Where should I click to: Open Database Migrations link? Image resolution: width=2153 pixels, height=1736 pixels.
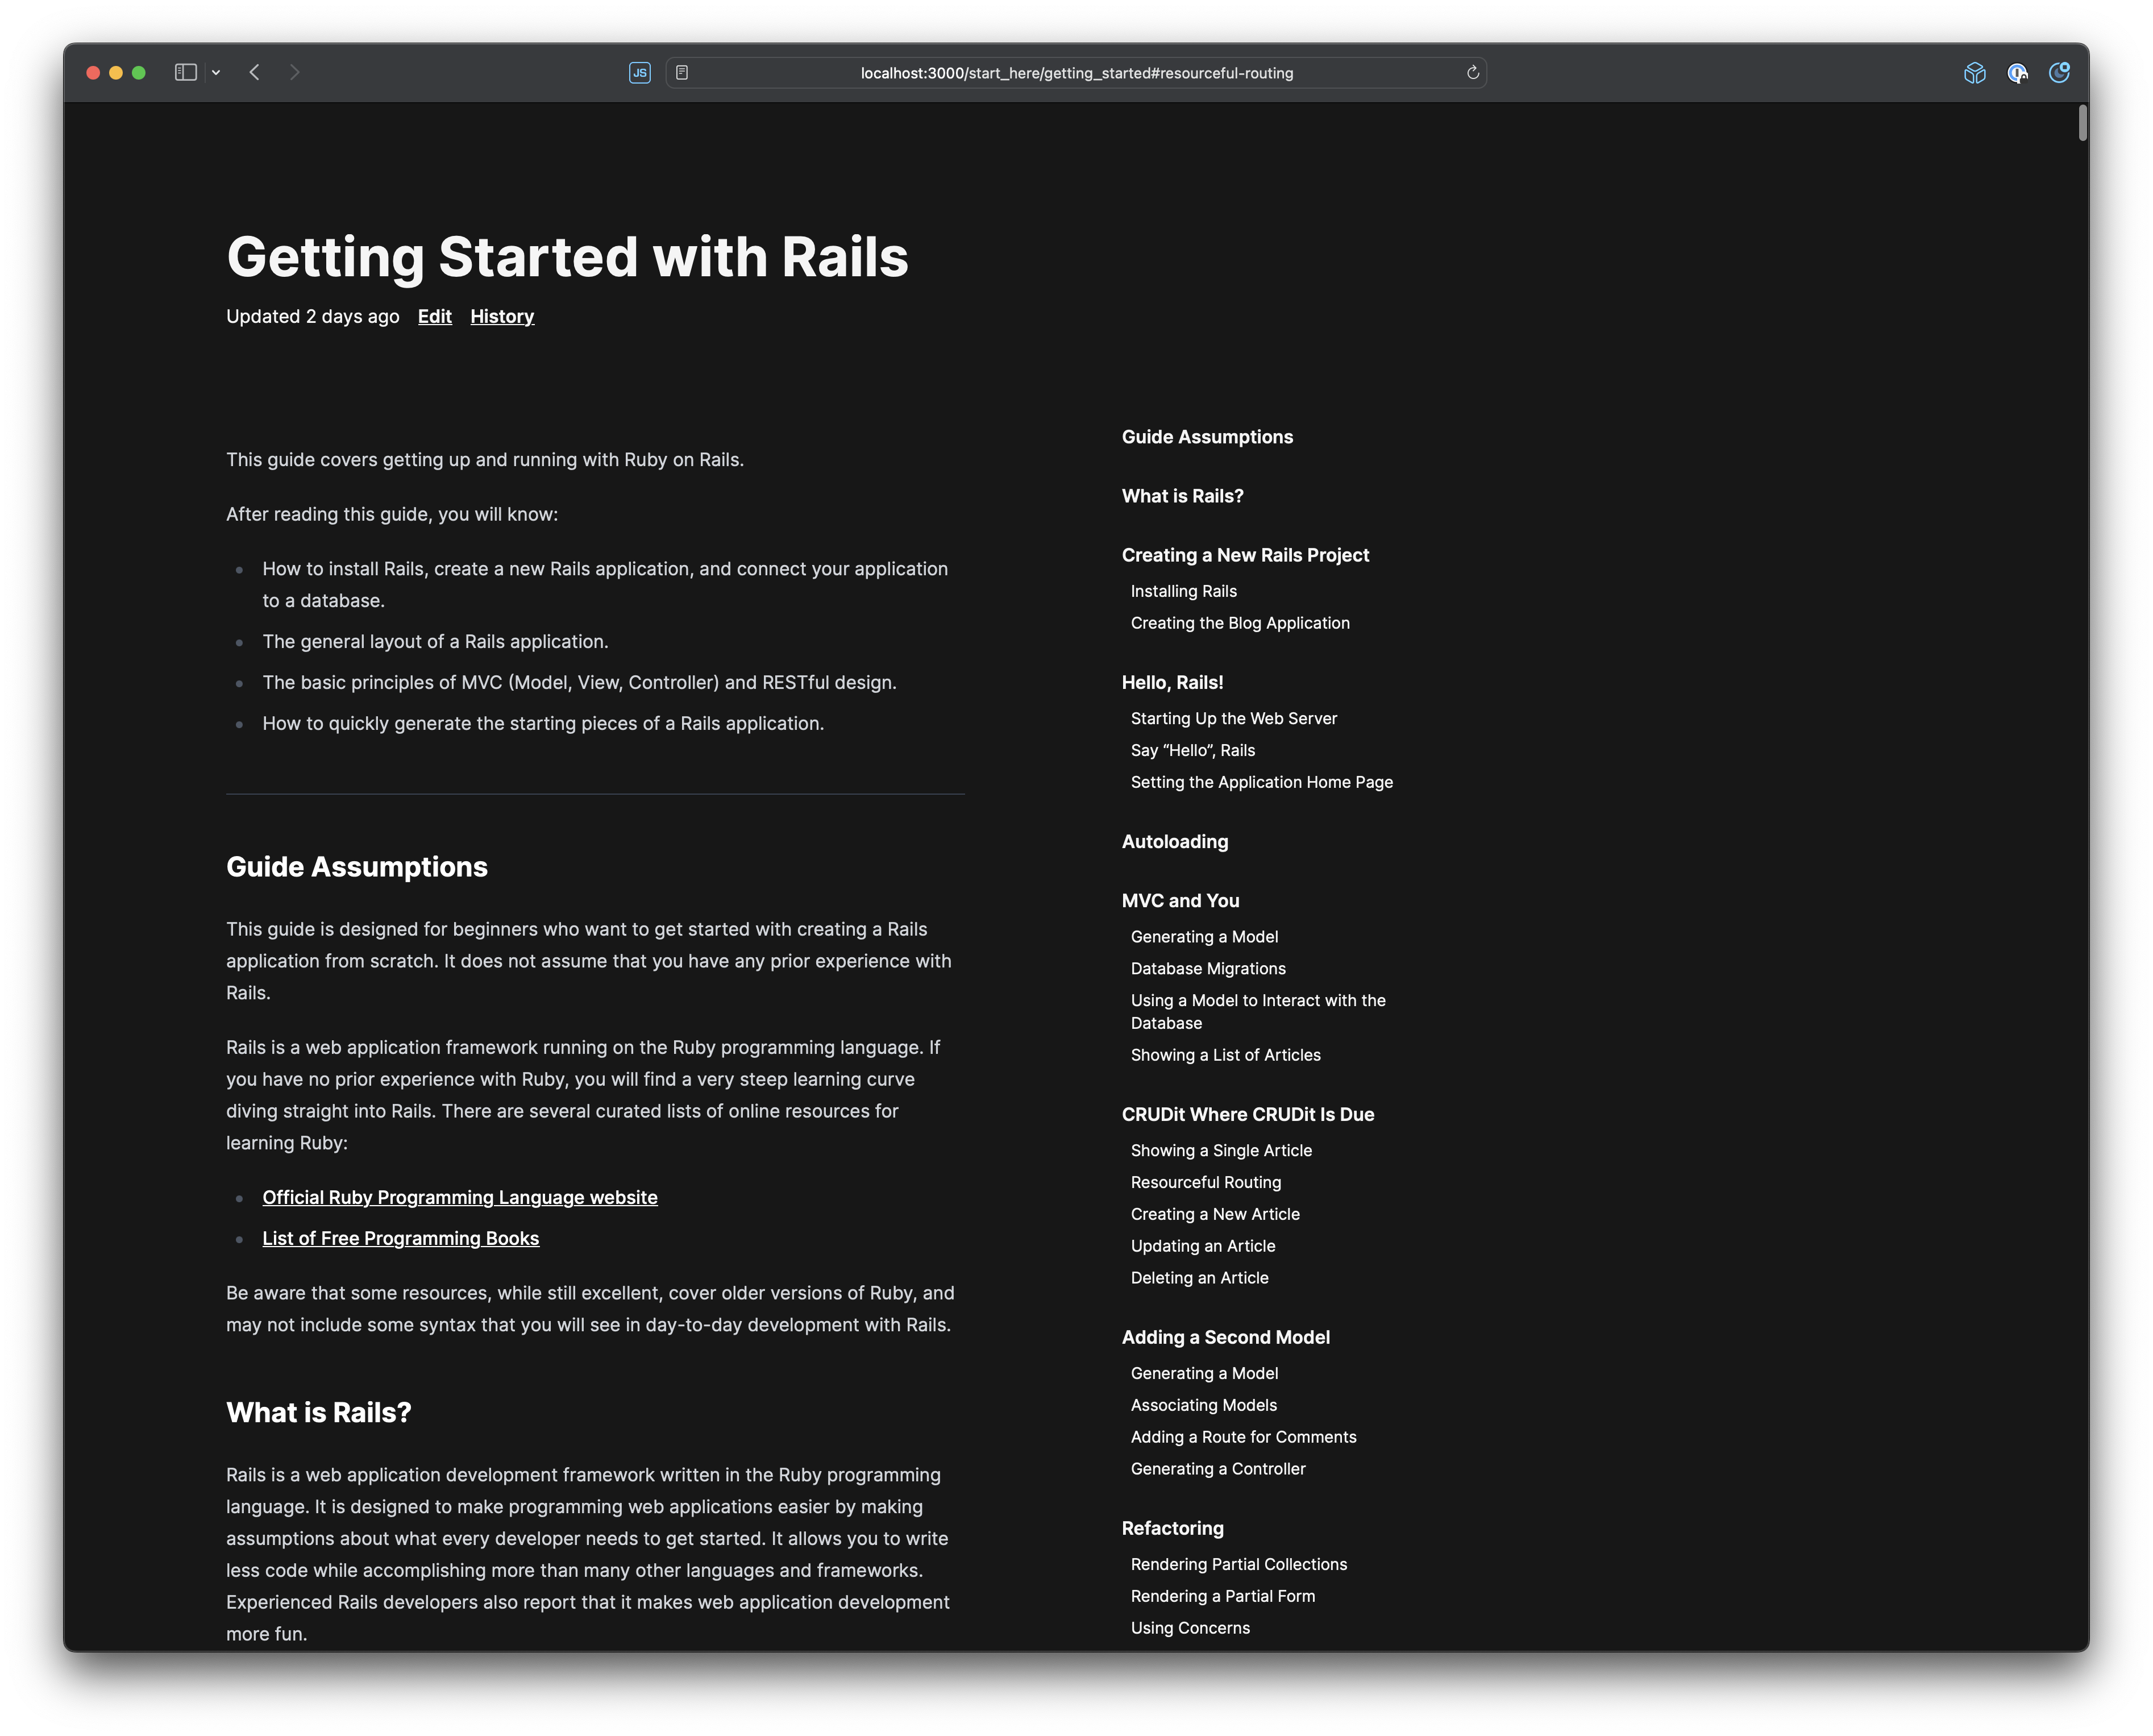click(1208, 968)
